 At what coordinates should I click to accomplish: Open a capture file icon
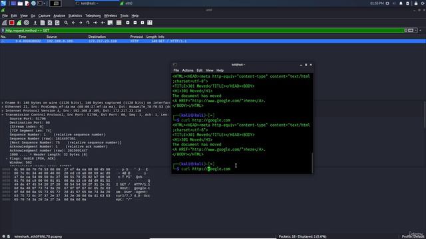[x=35, y=23]
